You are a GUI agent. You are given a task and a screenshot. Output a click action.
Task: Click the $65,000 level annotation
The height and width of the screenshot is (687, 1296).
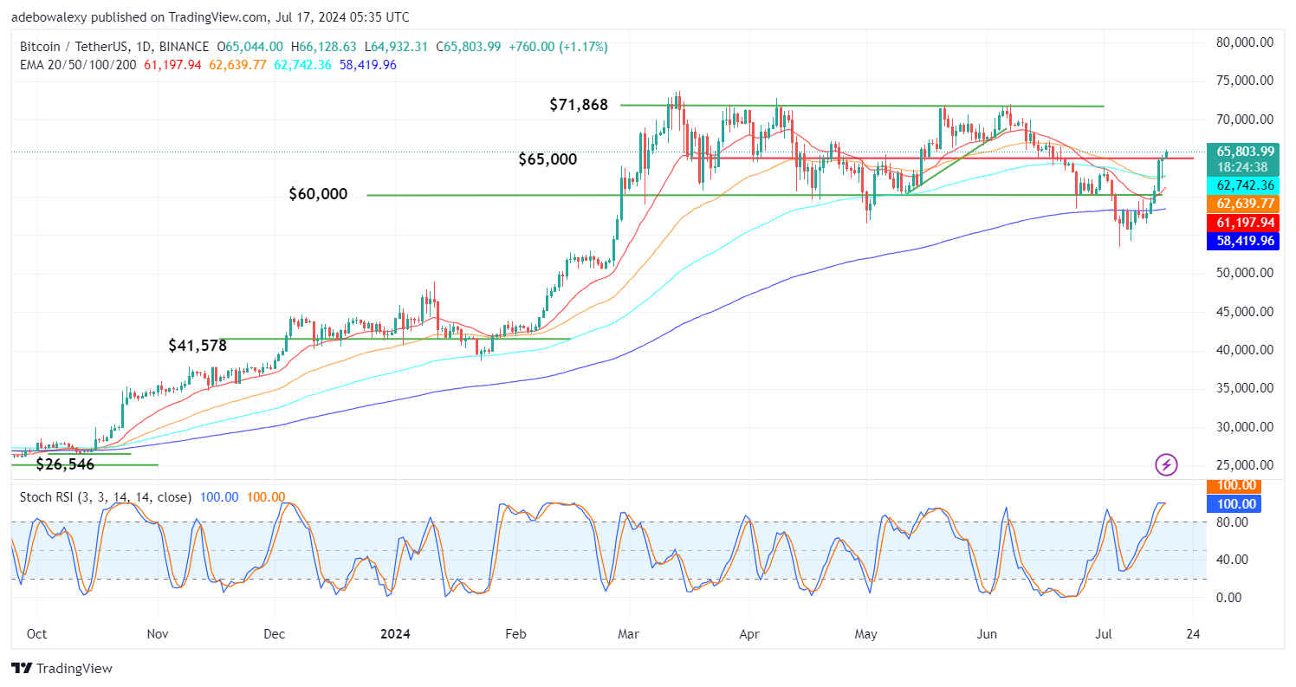[548, 159]
